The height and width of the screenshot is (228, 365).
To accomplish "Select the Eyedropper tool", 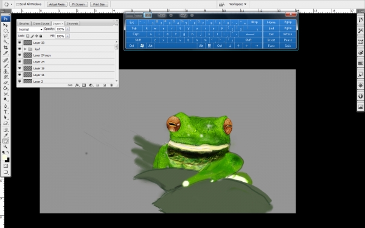I will [x=5, y=136].
